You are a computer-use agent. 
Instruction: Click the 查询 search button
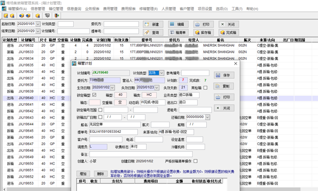coord(153,32)
